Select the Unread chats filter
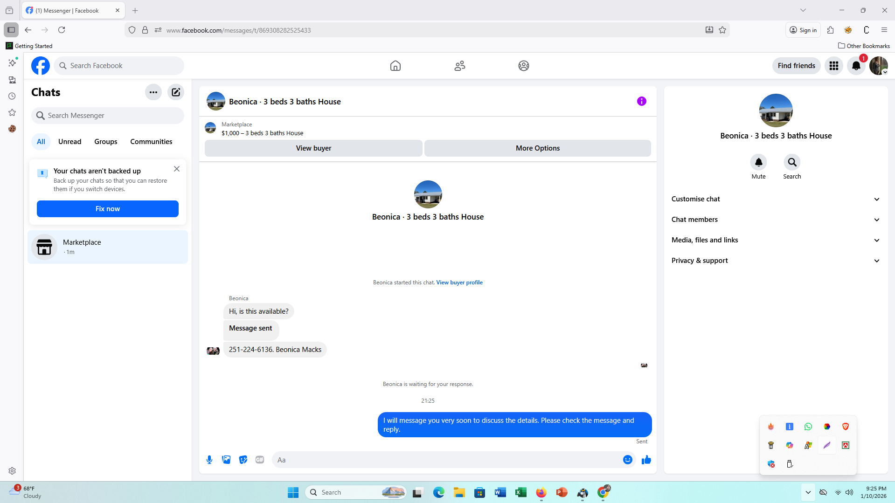The width and height of the screenshot is (895, 503). 69,142
